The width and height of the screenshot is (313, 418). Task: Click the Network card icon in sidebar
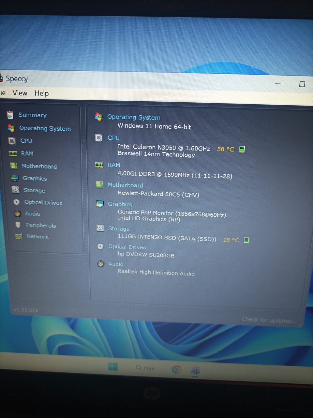pos(19,236)
